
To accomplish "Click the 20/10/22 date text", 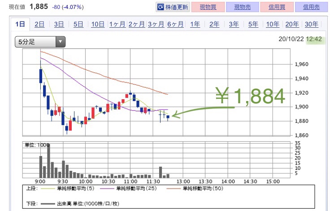I will [291, 39].
